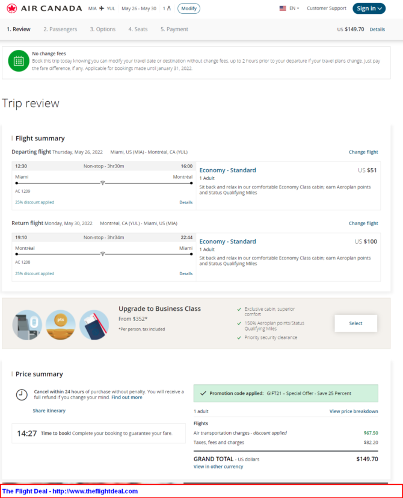The image size is (403, 498).
Task: Open the Seats step tab
Action: tap(138, 30)
